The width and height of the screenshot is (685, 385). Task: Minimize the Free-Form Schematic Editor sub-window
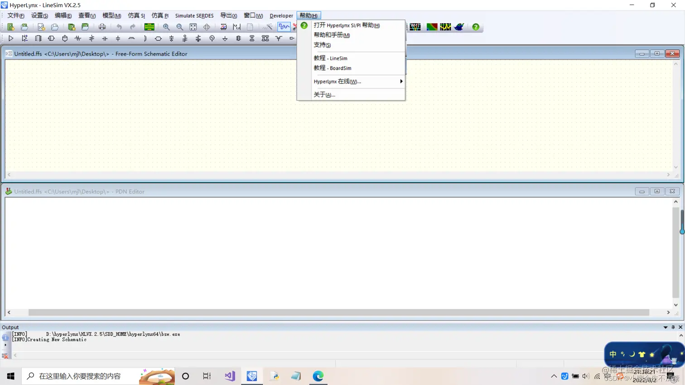click(642, 53)
